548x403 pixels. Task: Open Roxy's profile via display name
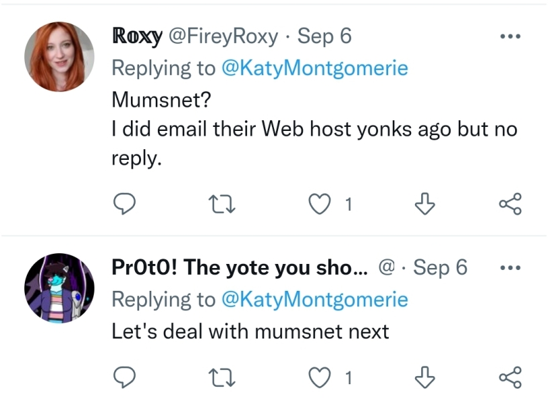pos(136,36)
